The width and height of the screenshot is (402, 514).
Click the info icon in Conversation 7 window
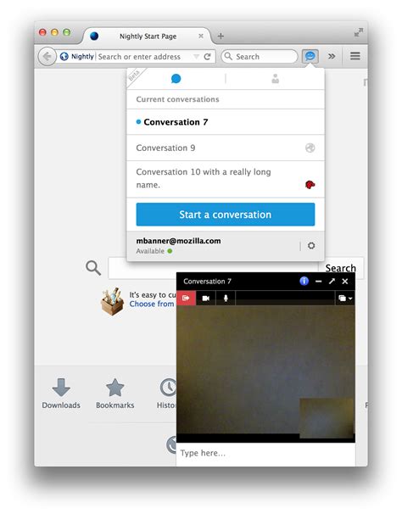pos(304,281)
